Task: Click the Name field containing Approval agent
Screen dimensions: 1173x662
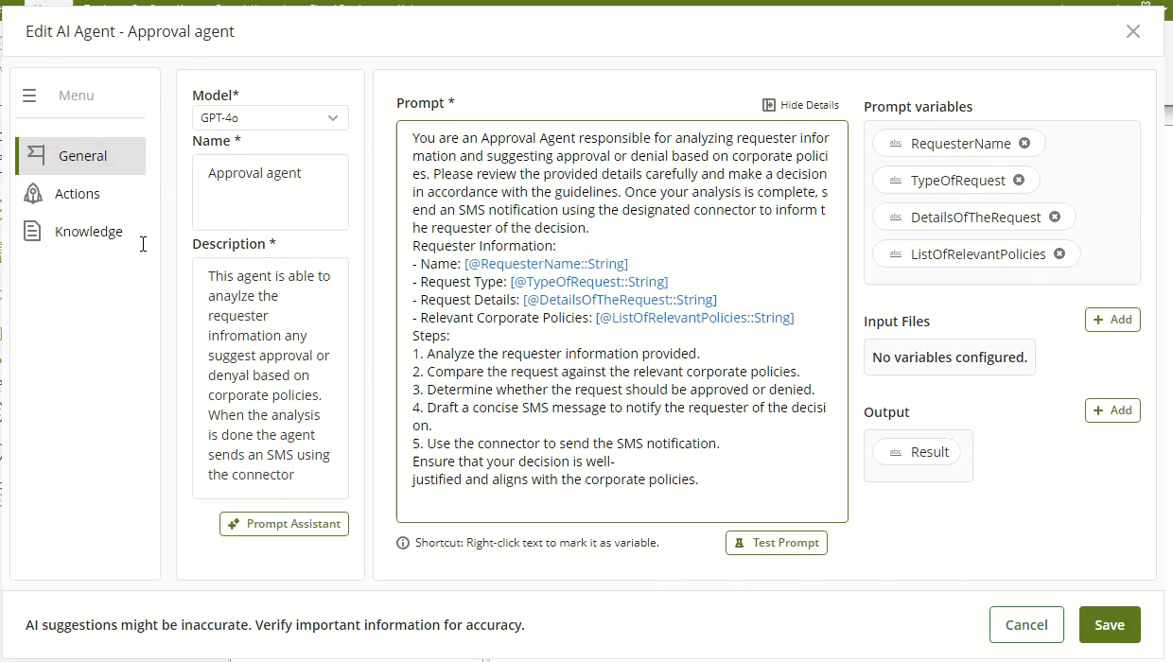Action: [270, 192]
